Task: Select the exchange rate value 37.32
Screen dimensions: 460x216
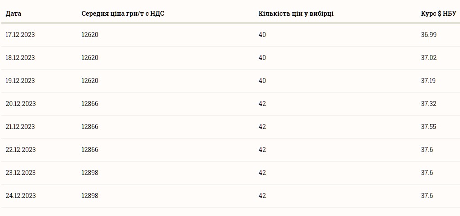Action: click(x=429, y=104)
